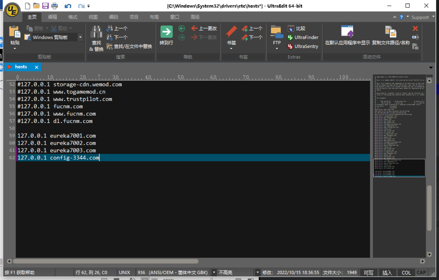The height and width of the screenshot is (280, 439).
Task: Rename active file using the rename icon
Action: click(x=415, y=37)
